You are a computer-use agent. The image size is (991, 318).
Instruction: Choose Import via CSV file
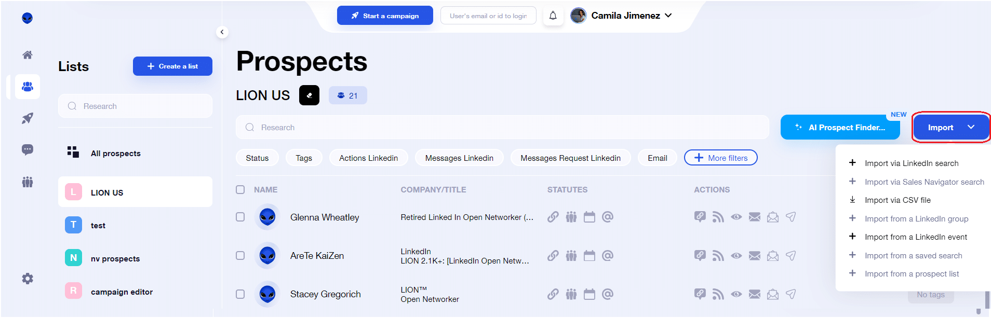coord(897,200)
